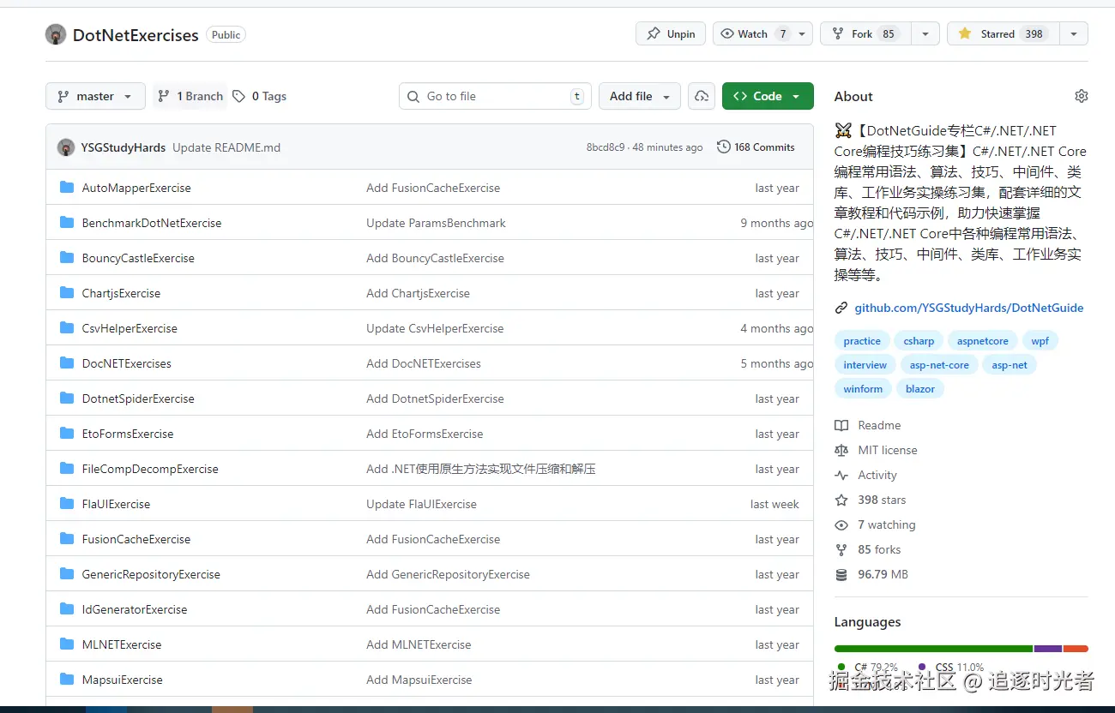Open the github.com/YSGStudyHards/DotNetGuide link
This screenshot has height=713, width=1115.
[968, 308]
